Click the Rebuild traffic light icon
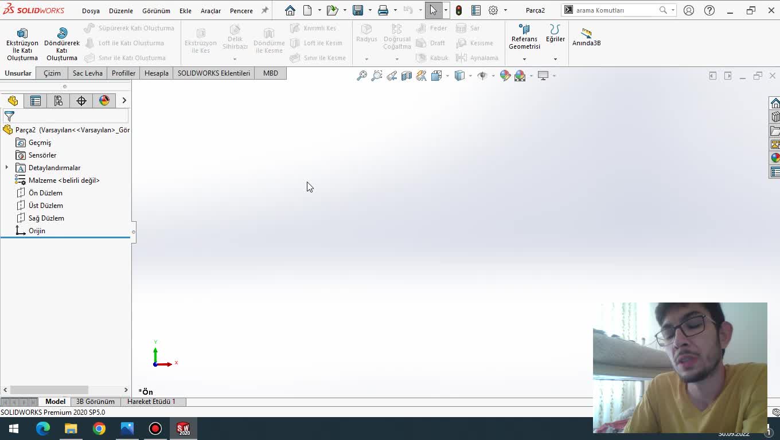This screenshot has width=780, height=440. pyautogui.click(x=459, y=10)
